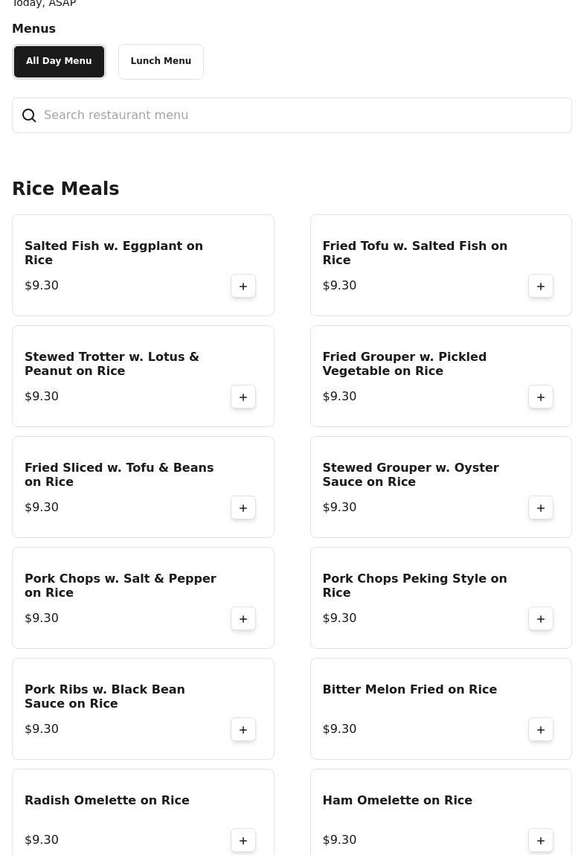
Task: Select the All Day Menu tab
Action: pyautogui.click(x=59, y=62)
